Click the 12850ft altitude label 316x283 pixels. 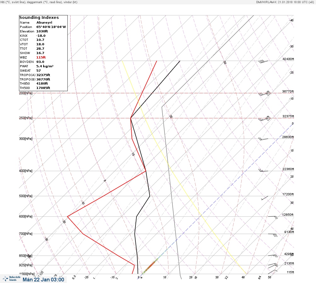288,215
